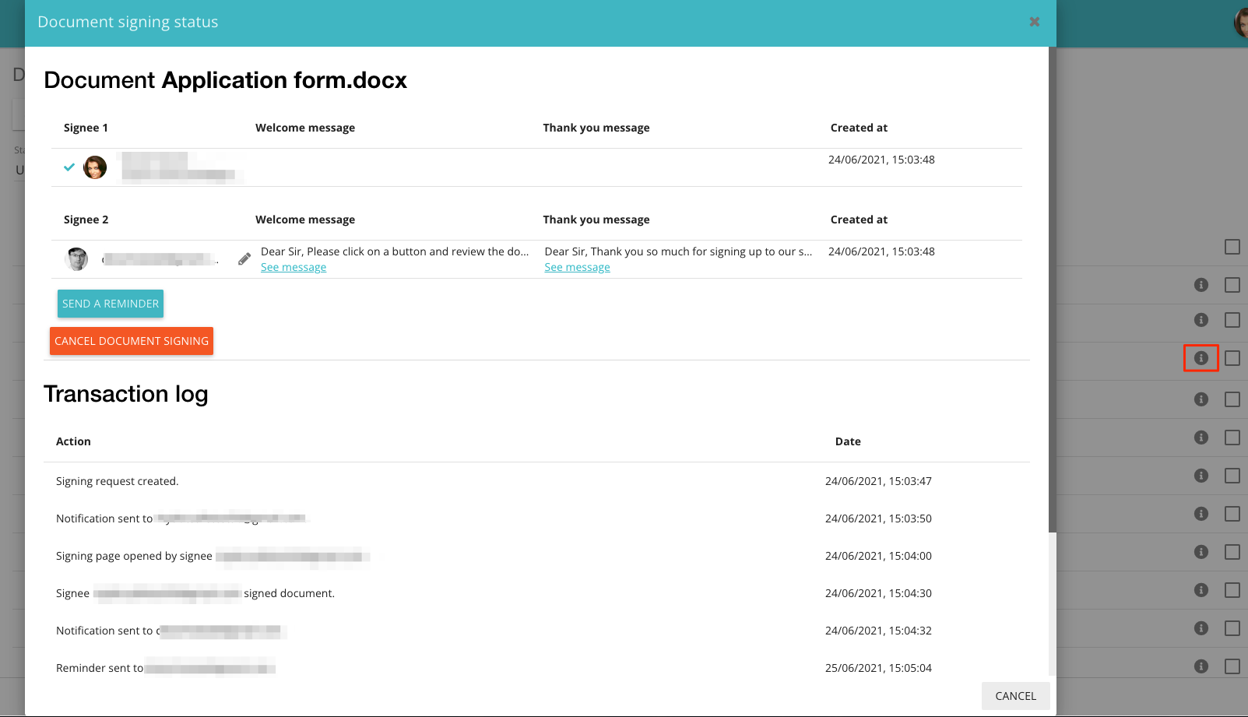Open See message link under Welcome message
Screen dimensions: 1248x717
coord(294,267)
